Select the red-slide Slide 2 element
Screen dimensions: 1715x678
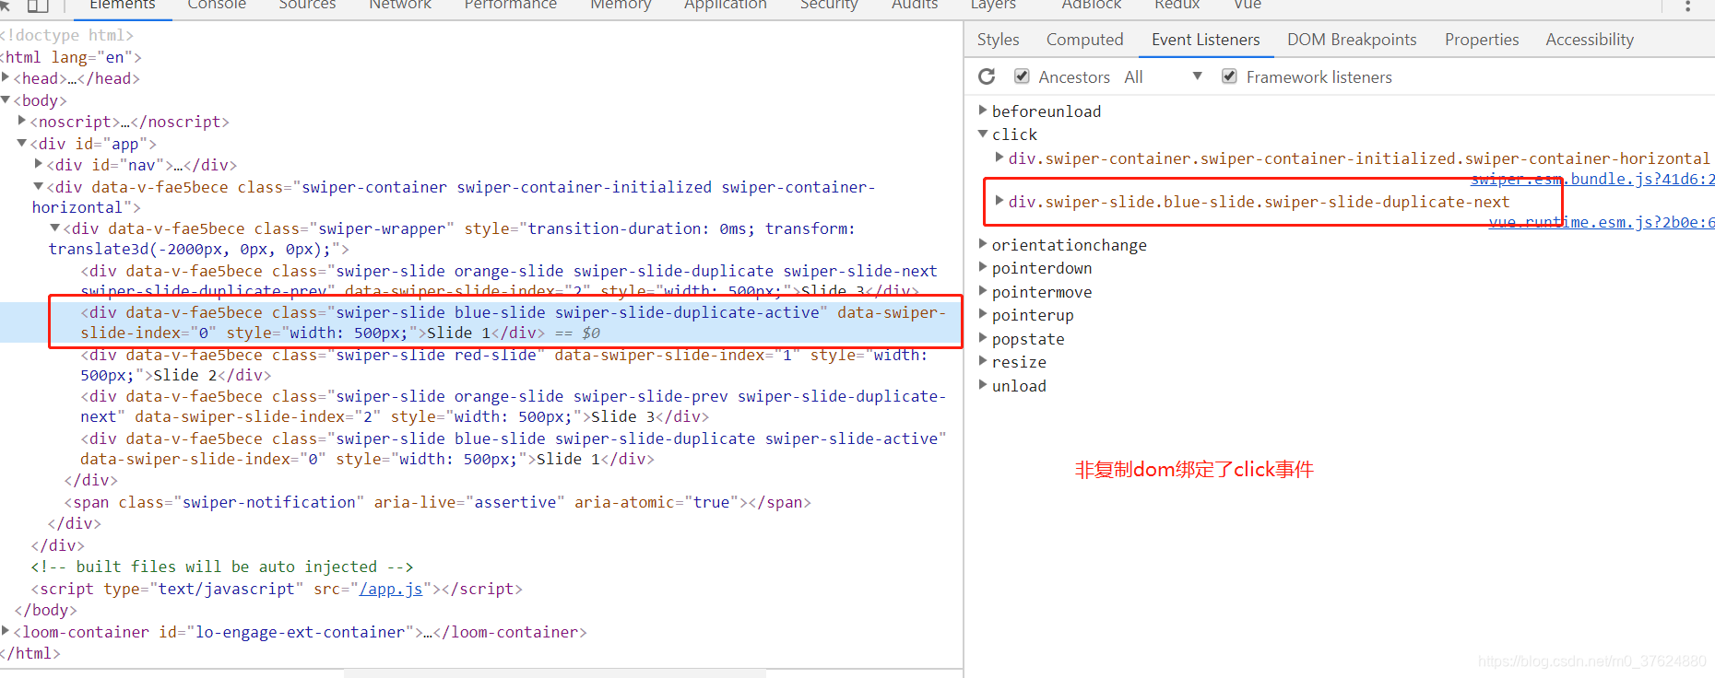click(503, 365)
